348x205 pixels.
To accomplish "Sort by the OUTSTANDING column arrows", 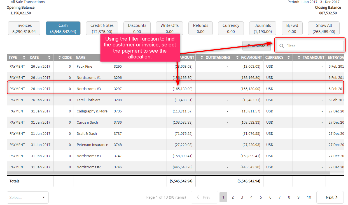I will (202, 57).
